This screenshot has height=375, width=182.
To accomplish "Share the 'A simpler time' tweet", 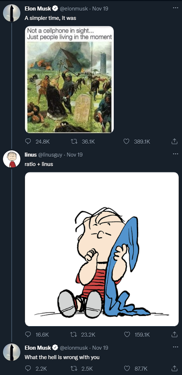I will point(174,142).
